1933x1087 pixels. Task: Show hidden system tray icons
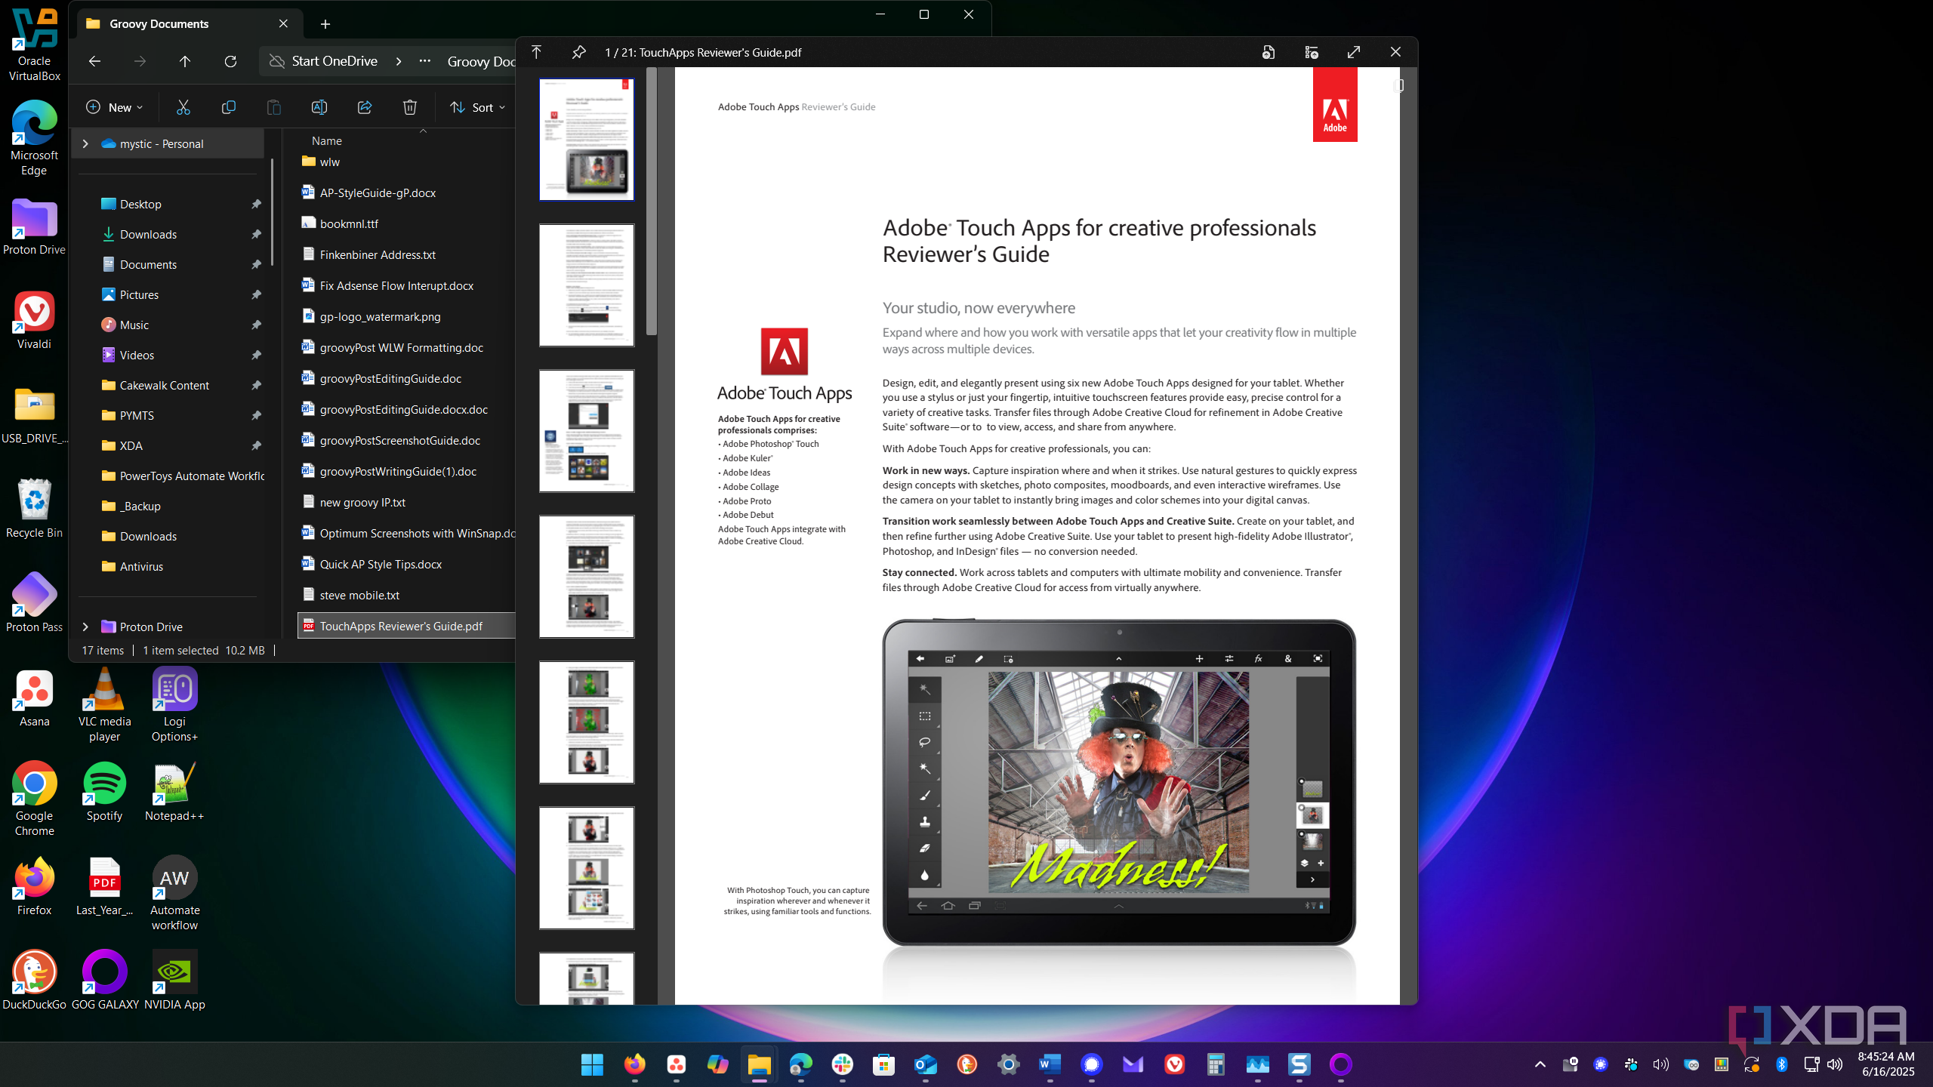1540,1064
